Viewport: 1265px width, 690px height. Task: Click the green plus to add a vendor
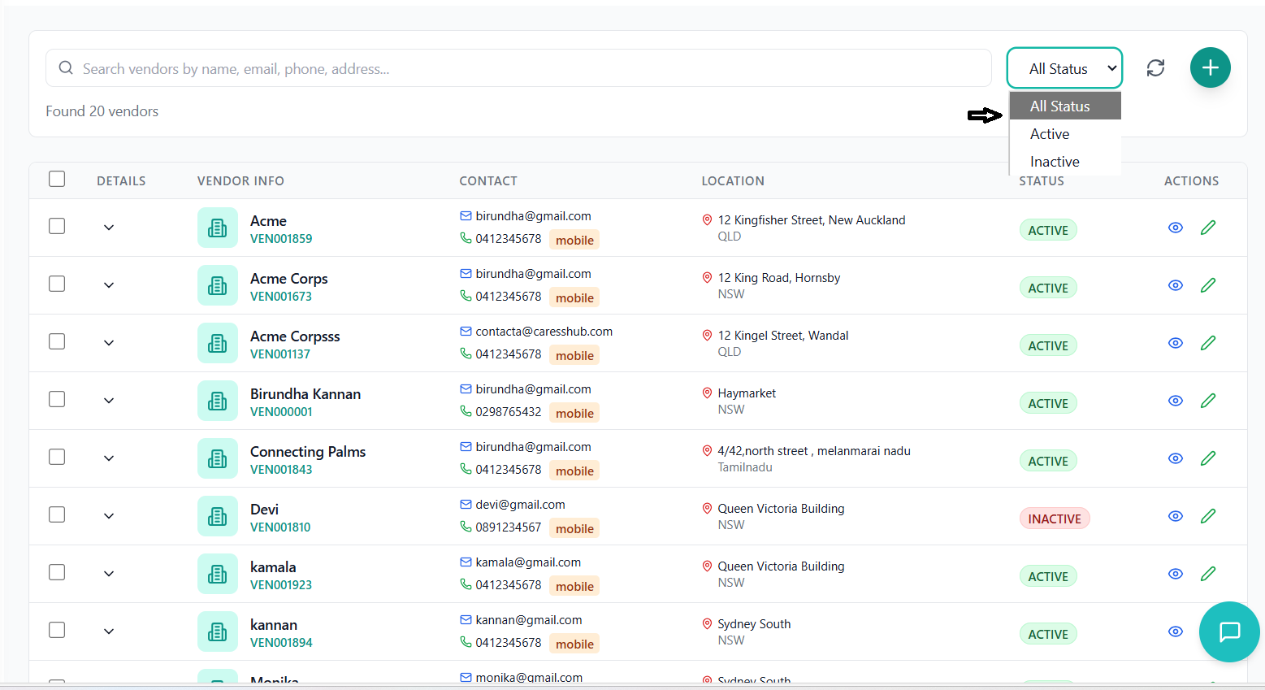pyautogui.click(x=1210, y=67)
